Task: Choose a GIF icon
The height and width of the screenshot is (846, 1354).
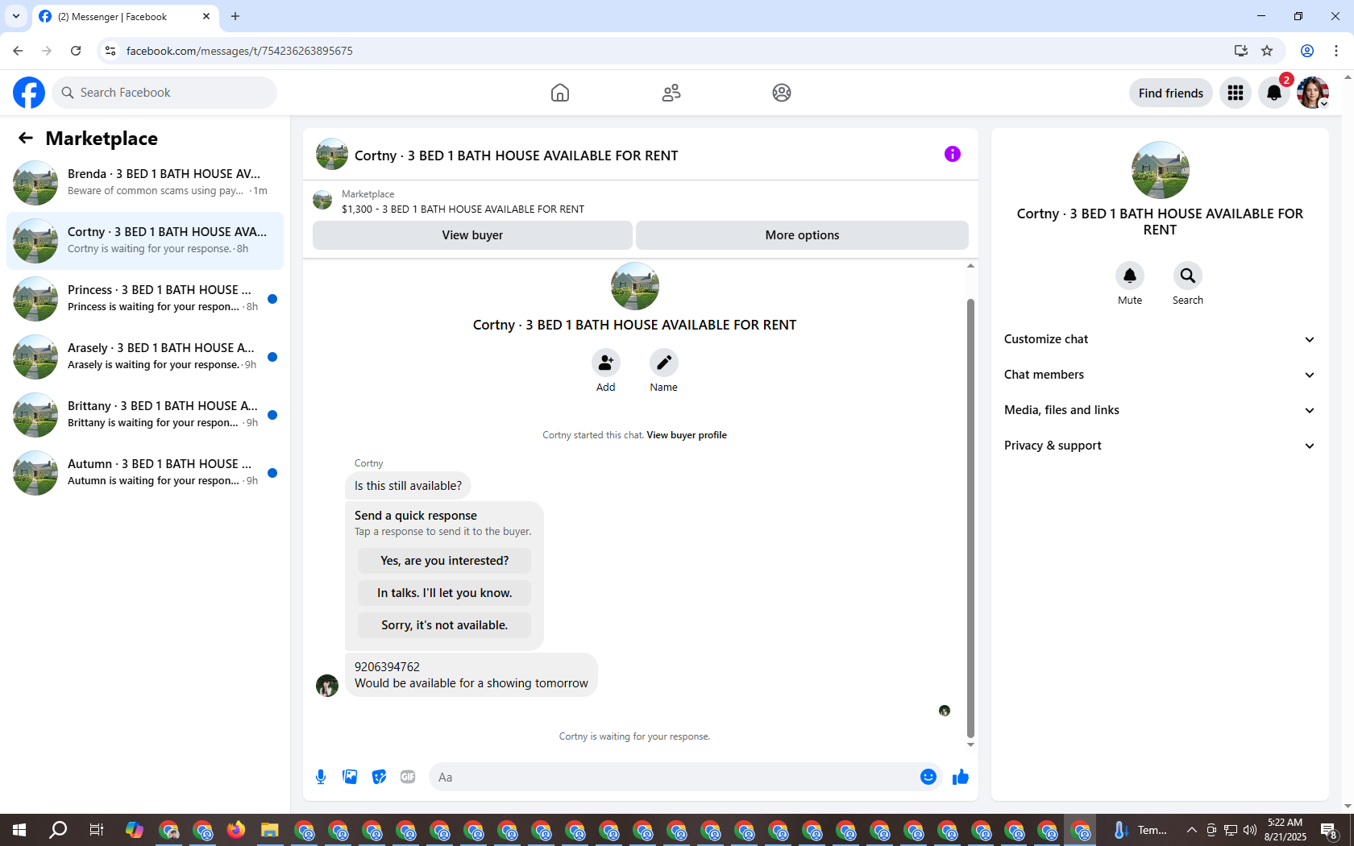Action: pos(408,777)
